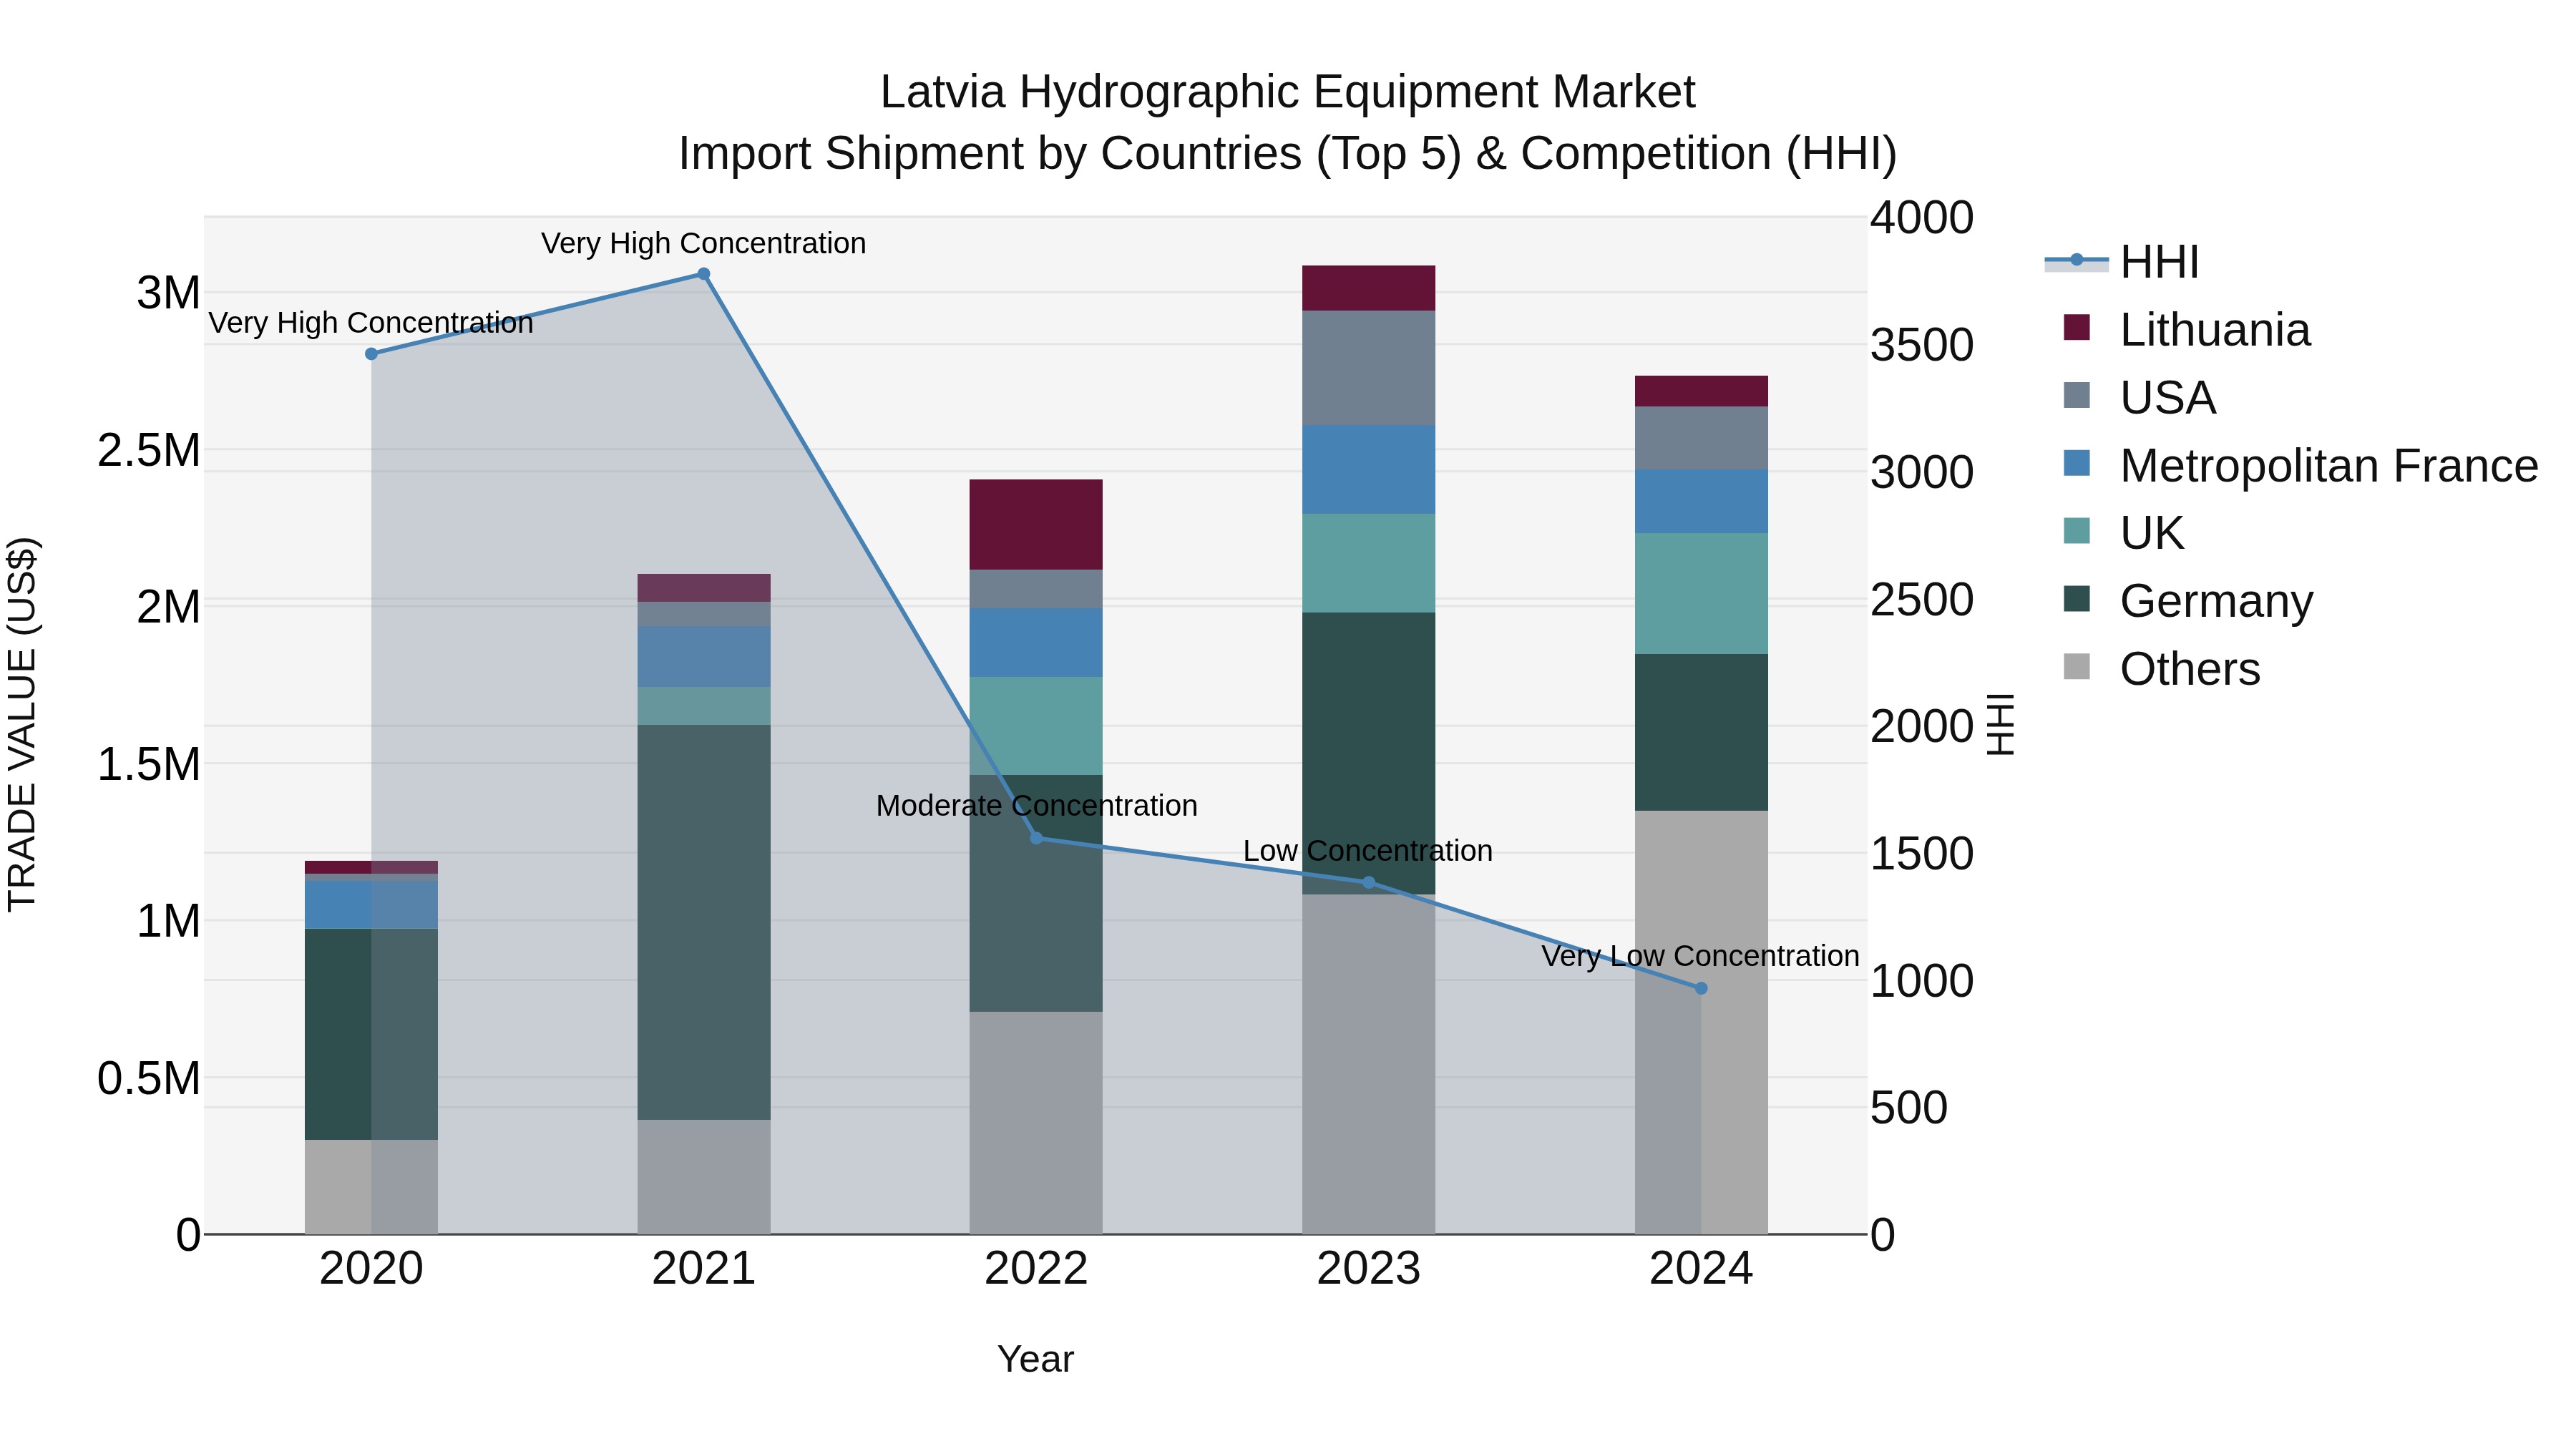Click the chart title 'Latvia Hydrographic Equipment Market'

tap(1288, 92)
